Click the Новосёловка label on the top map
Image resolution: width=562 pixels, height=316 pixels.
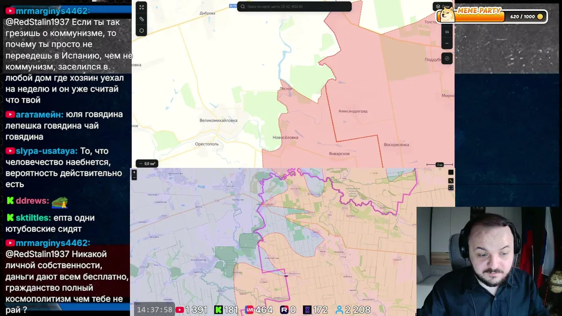point(285,137)
